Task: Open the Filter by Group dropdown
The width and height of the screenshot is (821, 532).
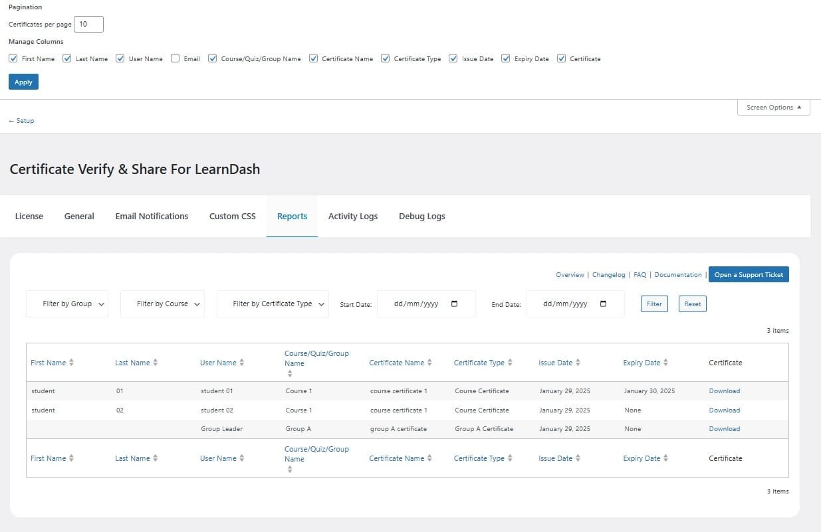Action: [x=67, y=304]
